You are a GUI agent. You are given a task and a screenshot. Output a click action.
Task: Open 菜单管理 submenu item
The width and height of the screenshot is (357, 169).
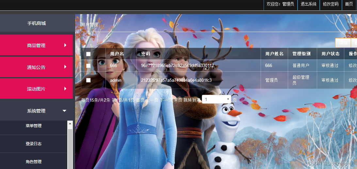pos(34,126)
